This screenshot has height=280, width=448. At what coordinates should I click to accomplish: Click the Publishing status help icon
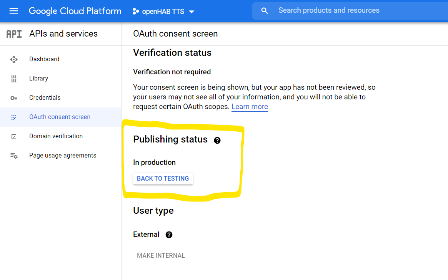click(217, 140)
